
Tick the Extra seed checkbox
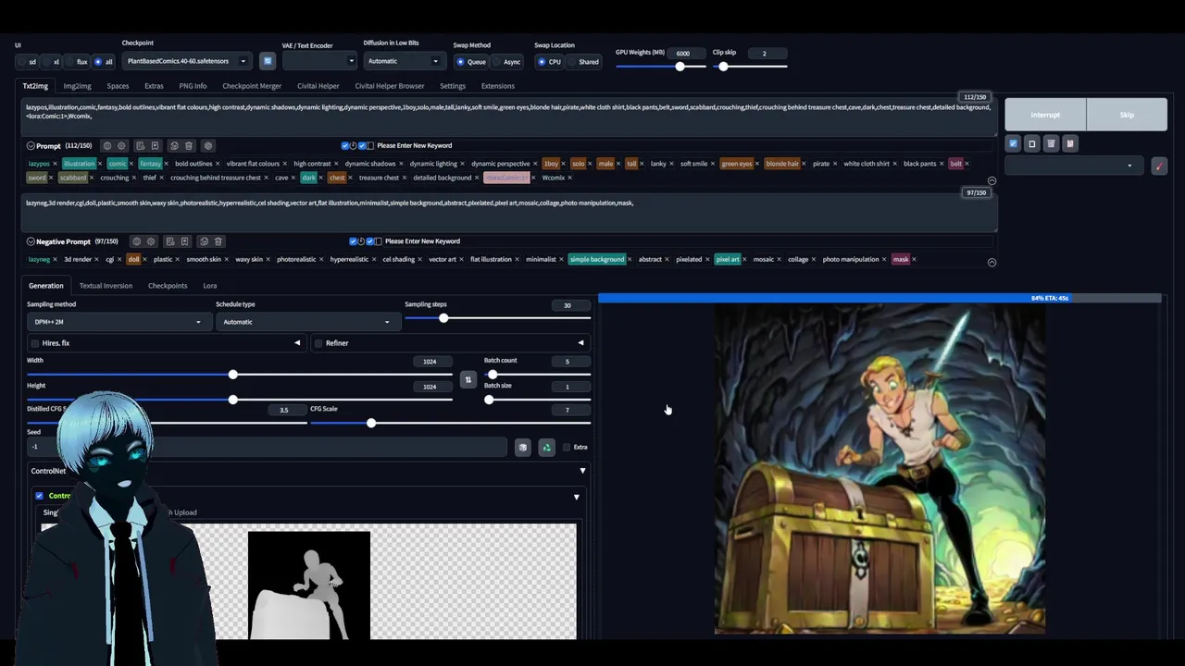[567, 448]
